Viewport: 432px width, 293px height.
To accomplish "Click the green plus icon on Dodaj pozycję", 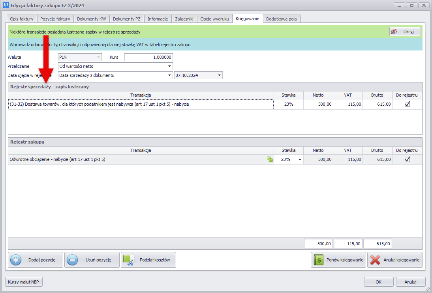I will click(x=16, y=260).
